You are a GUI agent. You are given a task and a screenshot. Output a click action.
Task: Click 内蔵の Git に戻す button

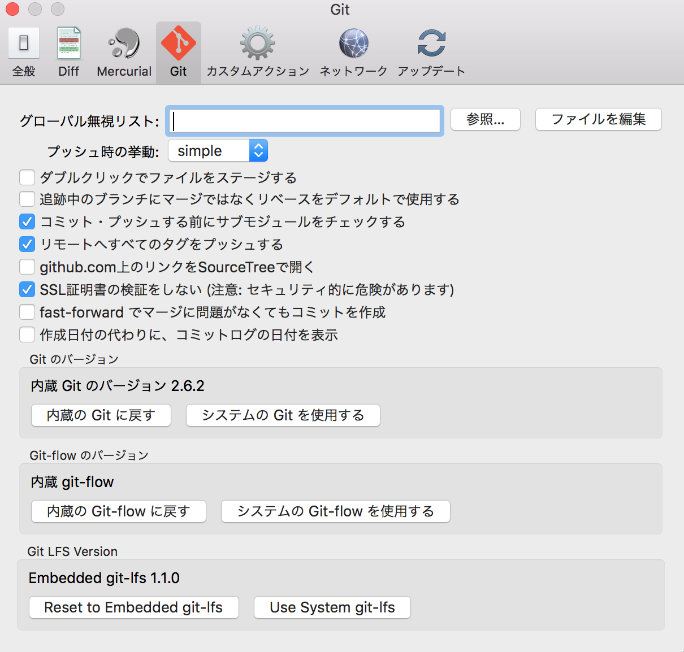coord(101,415)
